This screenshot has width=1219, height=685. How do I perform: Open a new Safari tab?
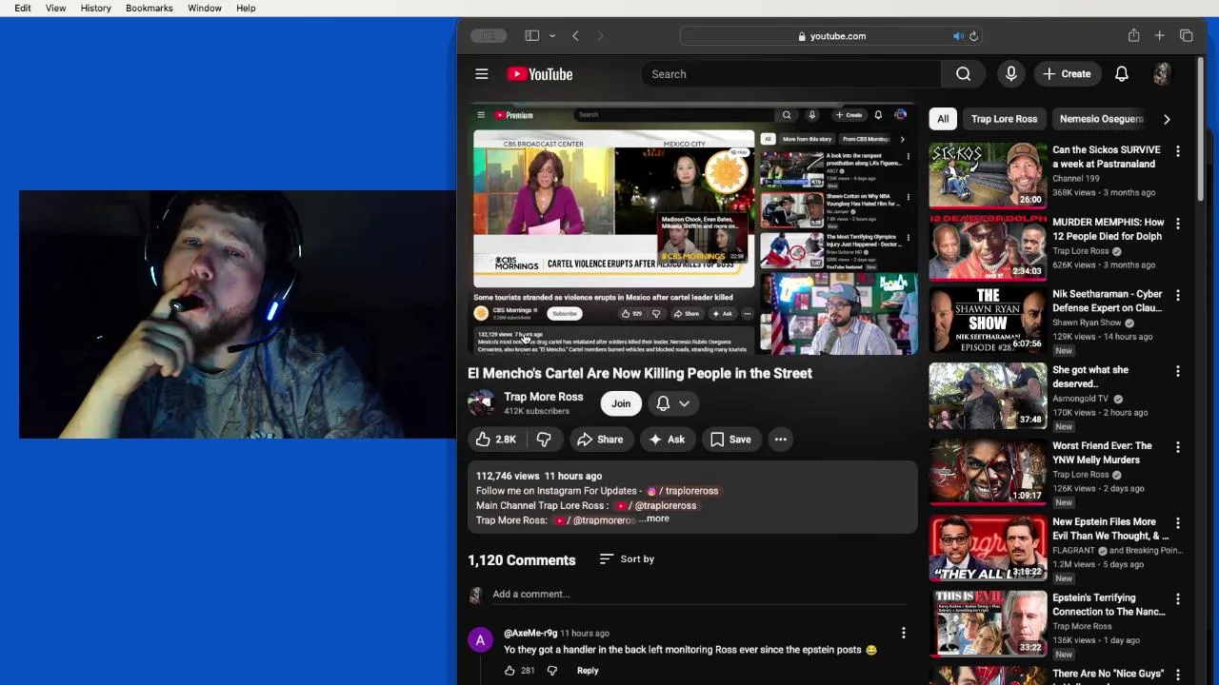click(x=1159, y=36)
